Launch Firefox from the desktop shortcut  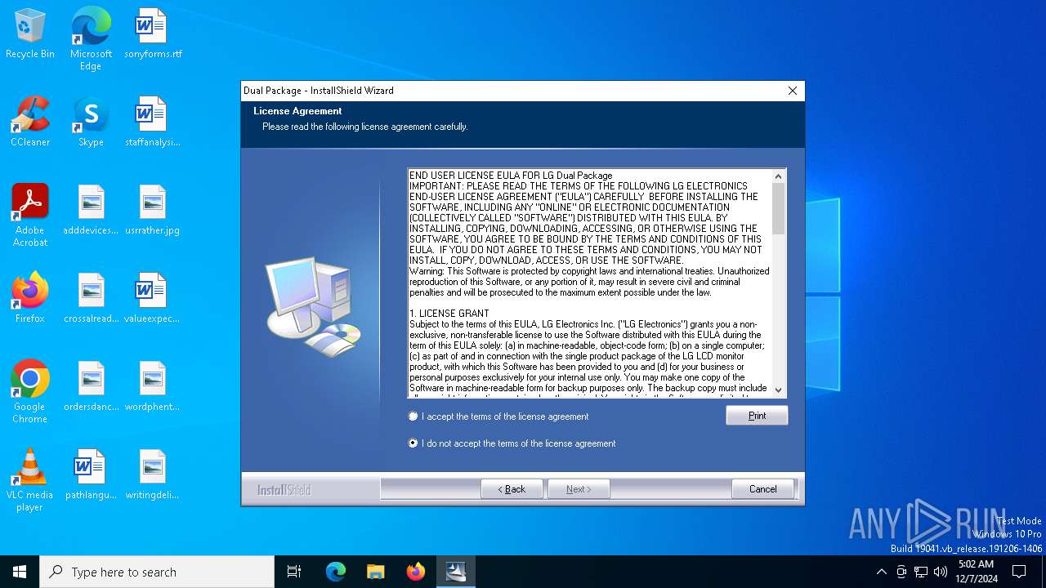tap(30, 298)
